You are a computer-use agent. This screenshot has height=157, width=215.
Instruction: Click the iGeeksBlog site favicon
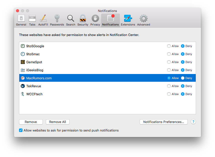pos(23,70)
